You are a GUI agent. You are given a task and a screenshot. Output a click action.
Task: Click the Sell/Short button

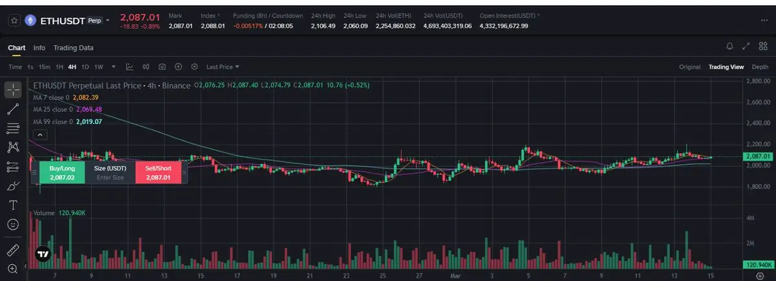(x=158, y=172)
